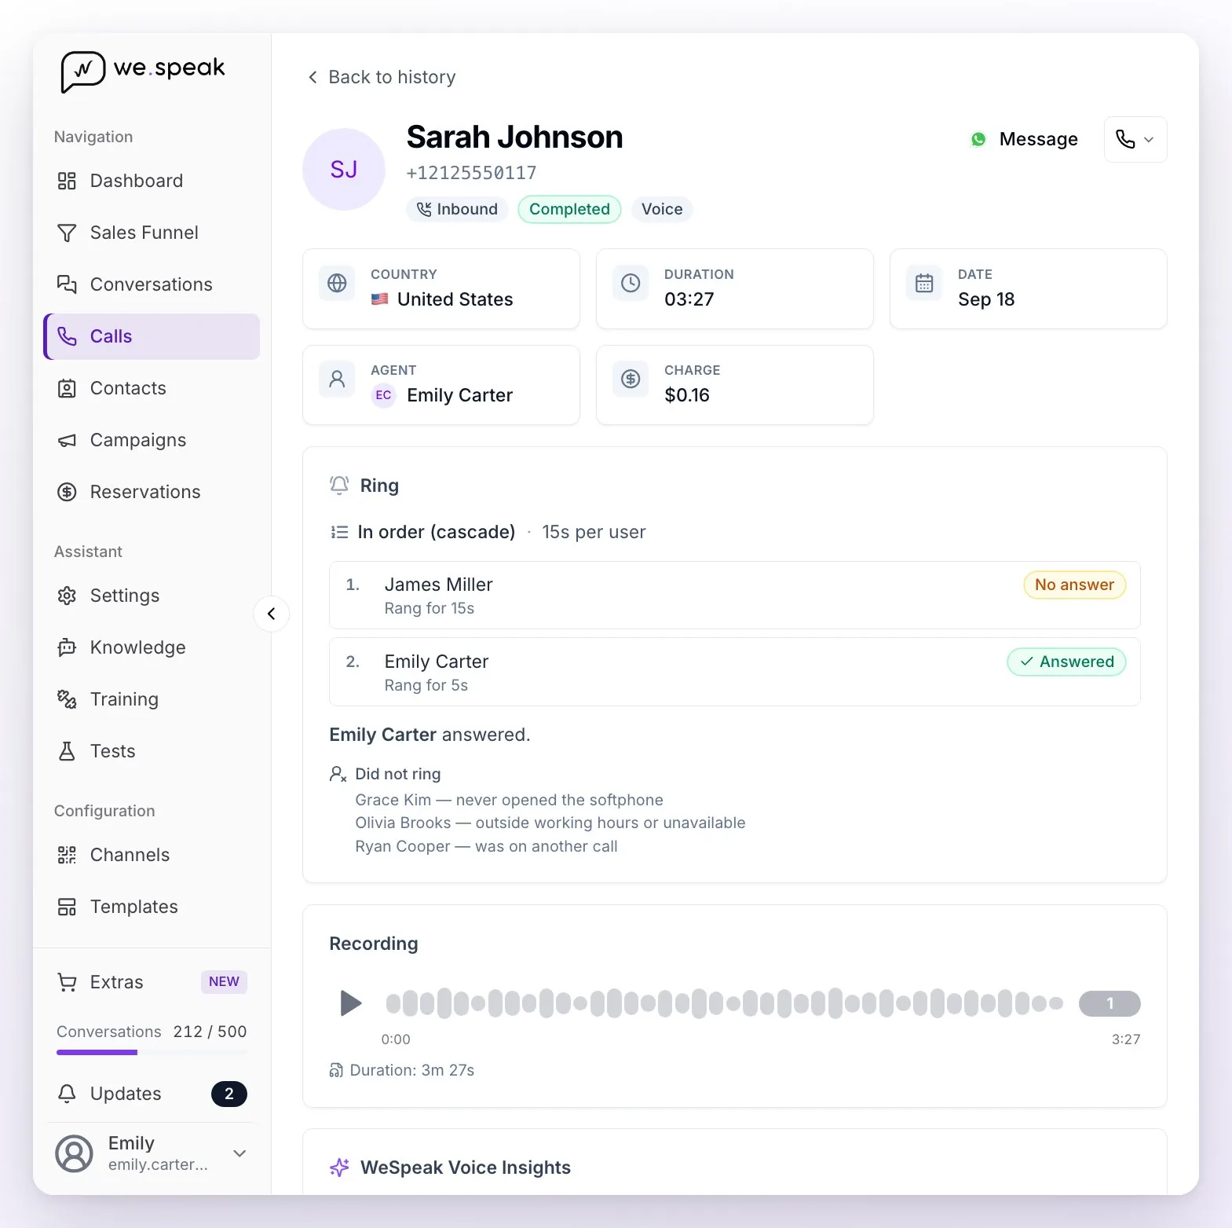Click the SJ avatar circle
1232x1228 pixels.
[344, 170]
